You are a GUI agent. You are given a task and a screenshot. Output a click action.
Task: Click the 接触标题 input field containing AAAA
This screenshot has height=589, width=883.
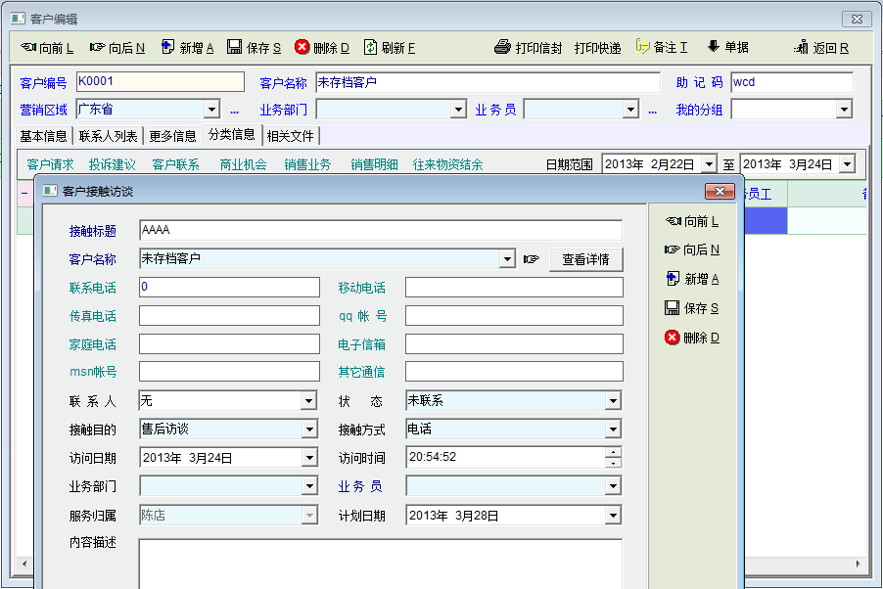pyautogui.click(x=380, y=230)
